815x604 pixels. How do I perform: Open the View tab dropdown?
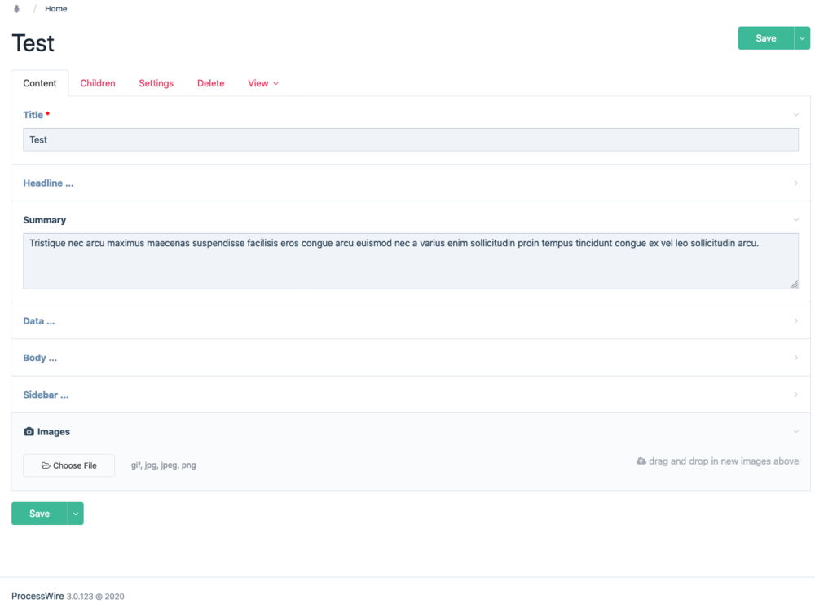coord(262,83)
